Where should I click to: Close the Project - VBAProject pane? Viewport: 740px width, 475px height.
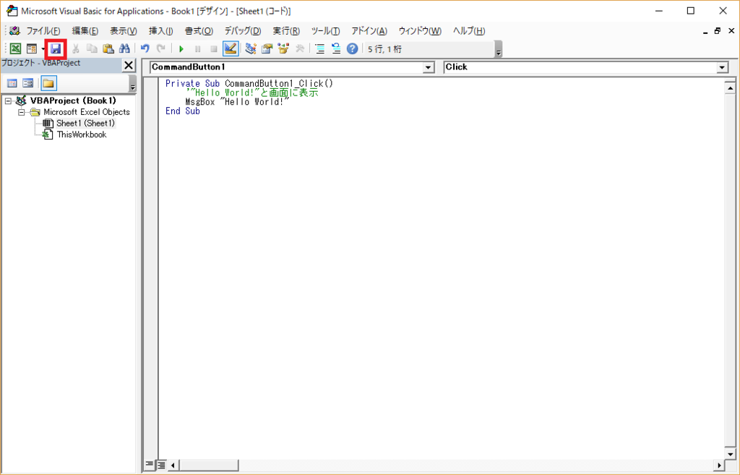[129, 65]
